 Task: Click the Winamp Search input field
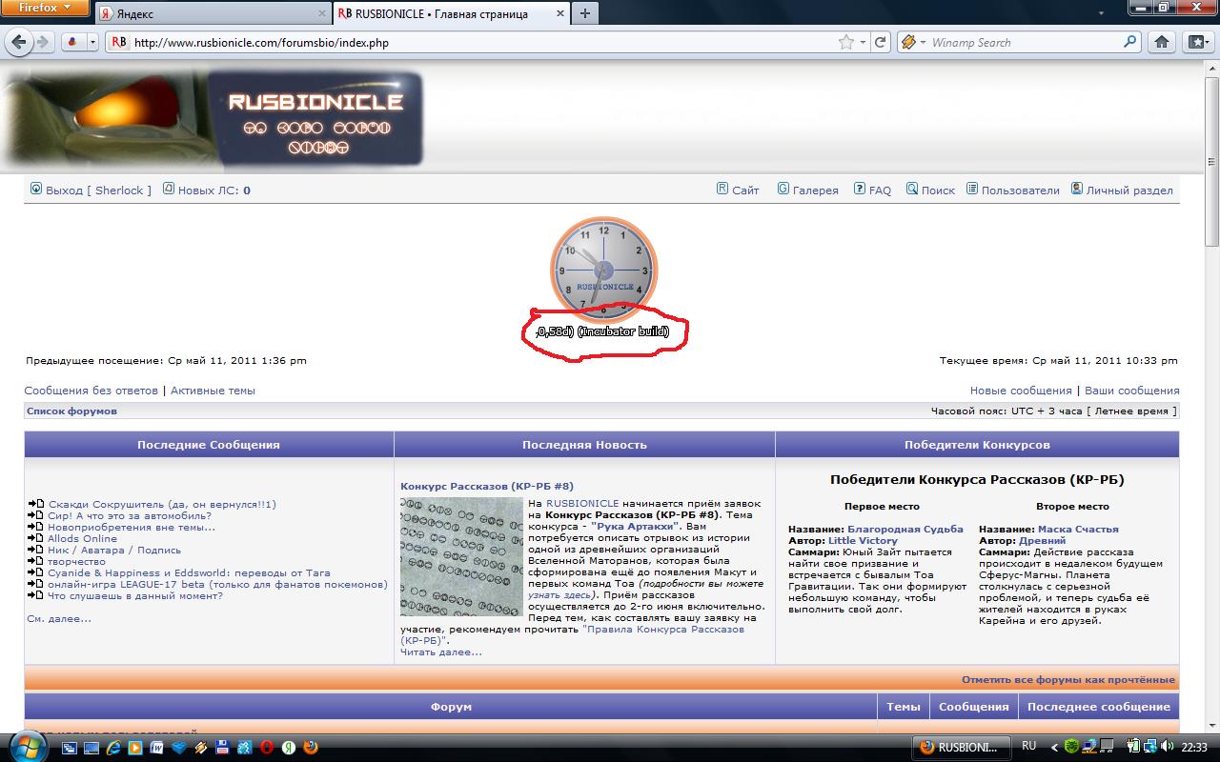click(x=1025, y=43)
